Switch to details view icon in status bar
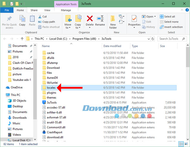Image resolution: width=190 pixels, height=147 pixels. pyautogui.click(x=181, y=144)
